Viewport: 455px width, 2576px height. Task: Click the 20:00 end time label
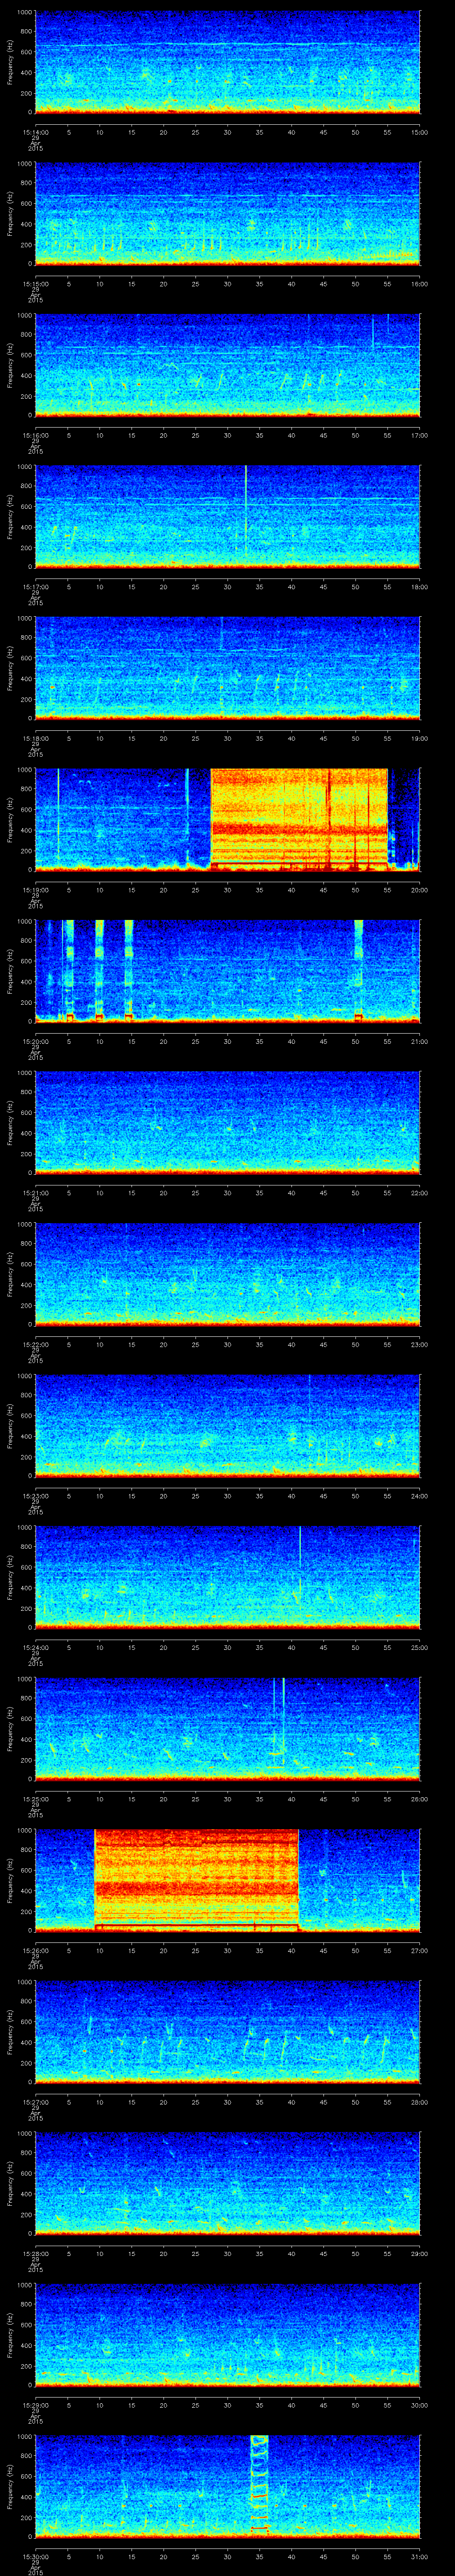(x=419, y=890)
